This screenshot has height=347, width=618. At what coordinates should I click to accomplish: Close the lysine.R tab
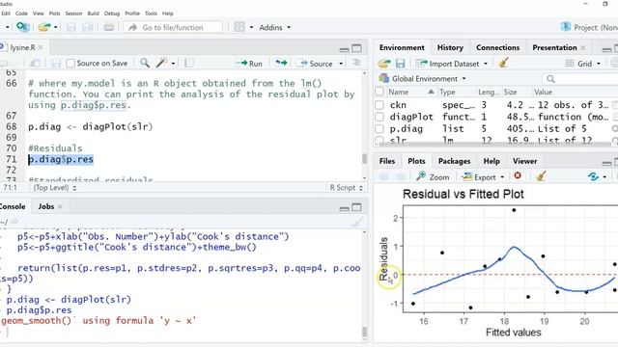tap(41, 47)
